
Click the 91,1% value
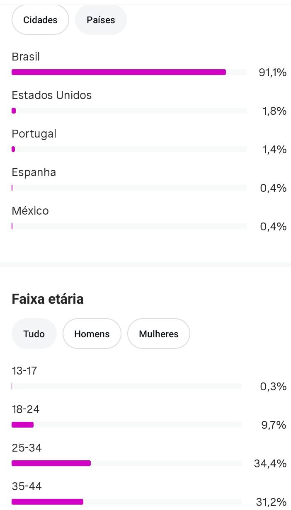(272, 73)
